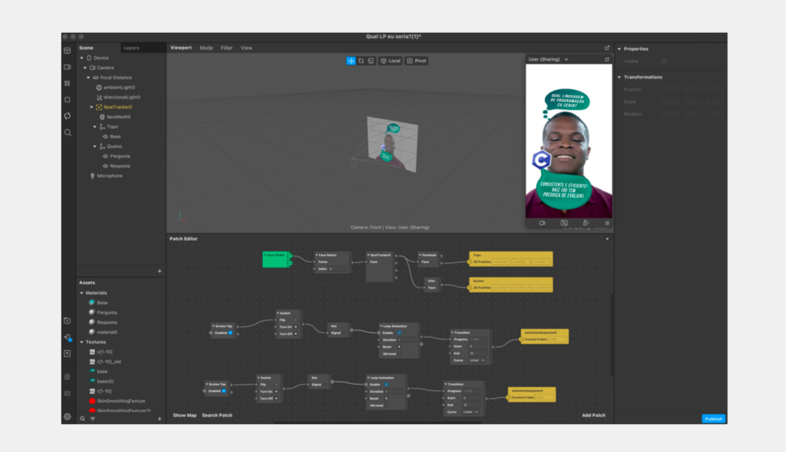The height and width of the screenshot is (452, 786).
Task: Click the simulator video camera icon
Action: 542,223
